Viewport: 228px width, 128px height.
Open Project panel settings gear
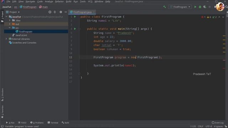(x=61, y=12)
